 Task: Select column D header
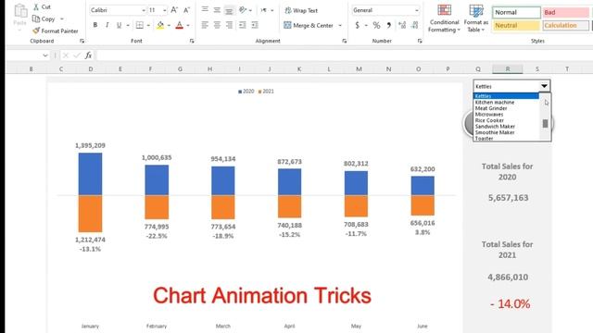point(91,68)
